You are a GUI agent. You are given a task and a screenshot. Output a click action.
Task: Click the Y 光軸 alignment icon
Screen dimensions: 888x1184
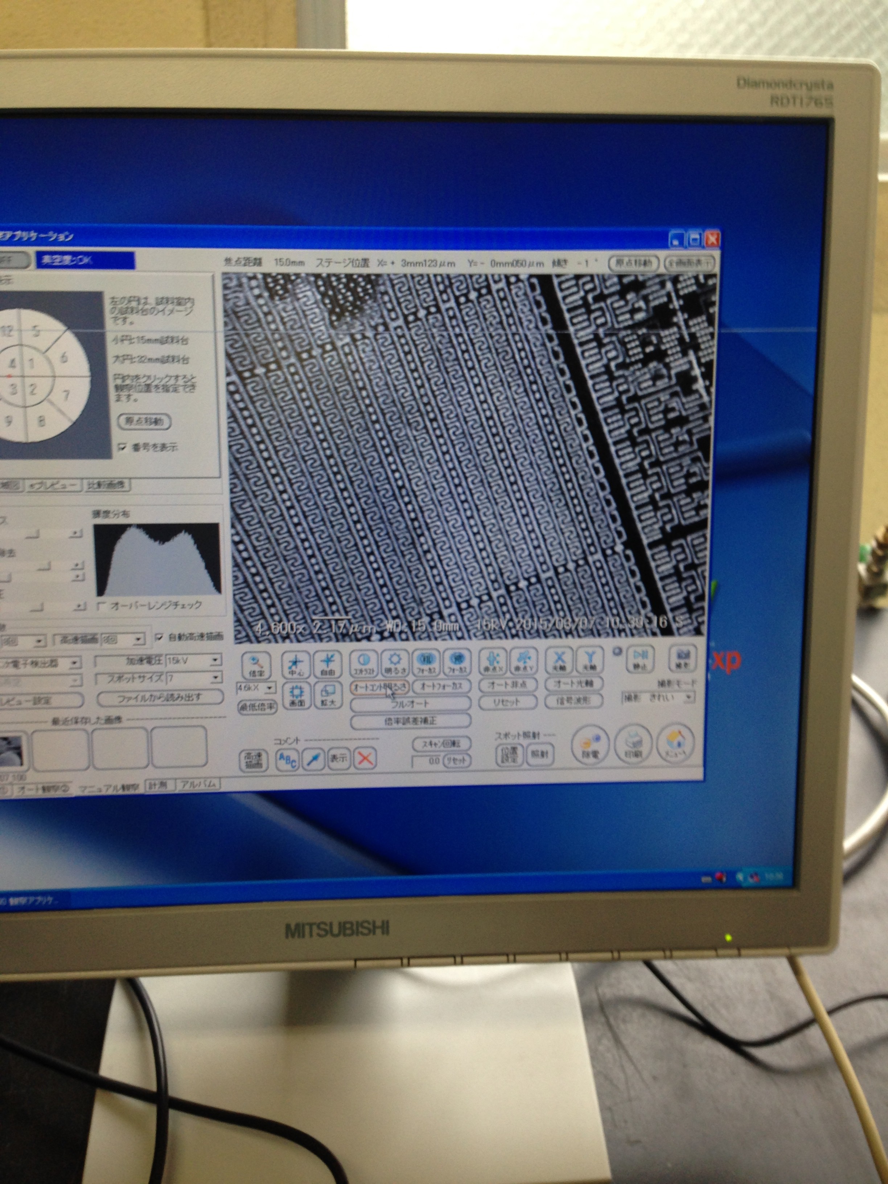pyautogui.click(x=589, y=659)
